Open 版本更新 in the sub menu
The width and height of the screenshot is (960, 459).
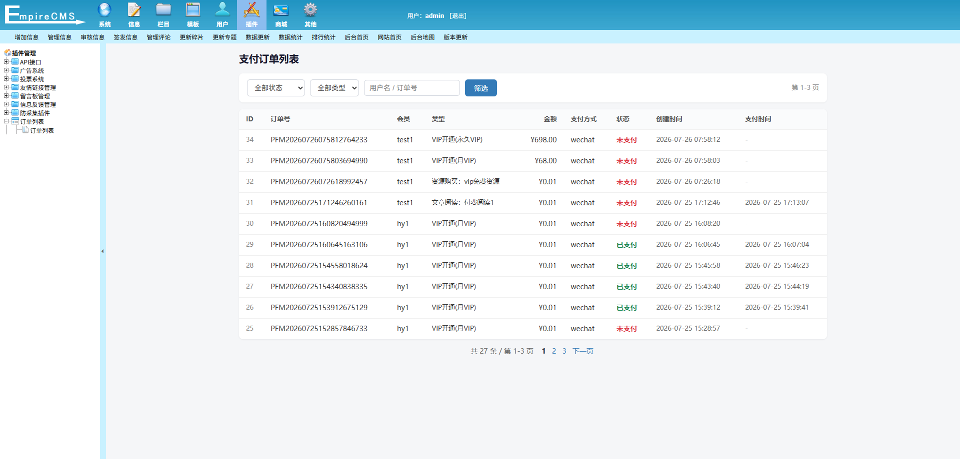[455, 37]
